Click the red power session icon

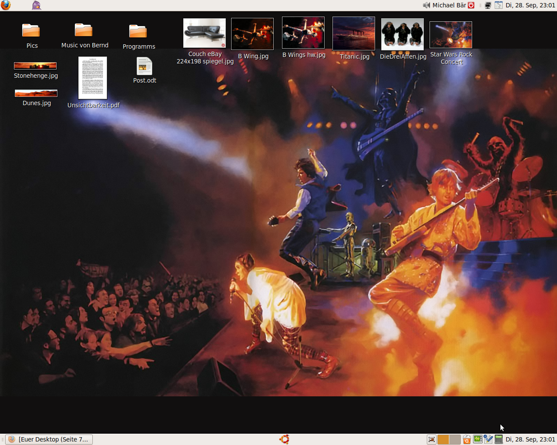[471, 5]
